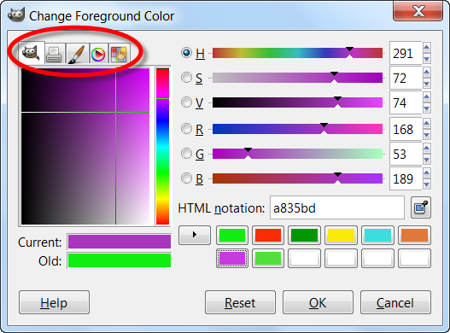Click the hue value field showing 291
The width and height of the screenshot is (450, 333).
[x=406, y=54]
